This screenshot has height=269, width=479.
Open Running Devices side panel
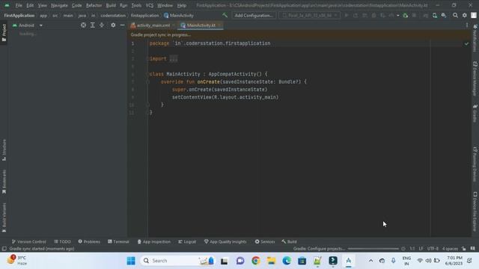475,164
